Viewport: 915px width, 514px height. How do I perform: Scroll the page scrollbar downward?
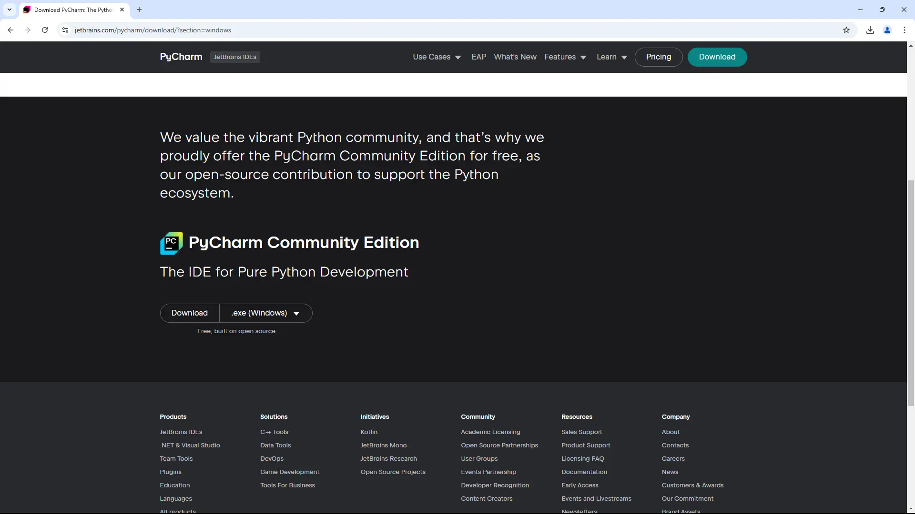tap(911, 510)
